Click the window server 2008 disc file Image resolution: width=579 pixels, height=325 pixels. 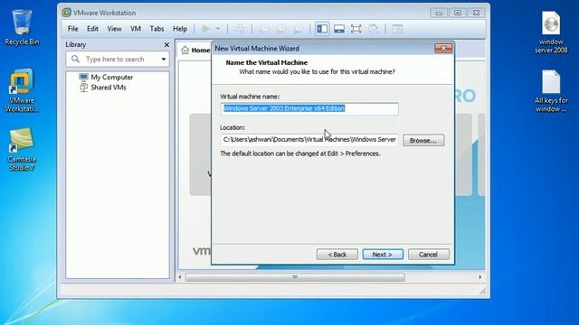point(551,32)
